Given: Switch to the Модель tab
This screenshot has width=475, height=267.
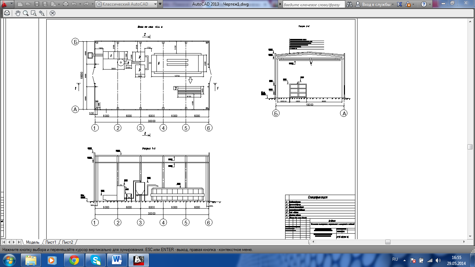Looking at the screenshot, I should point(33,242).
